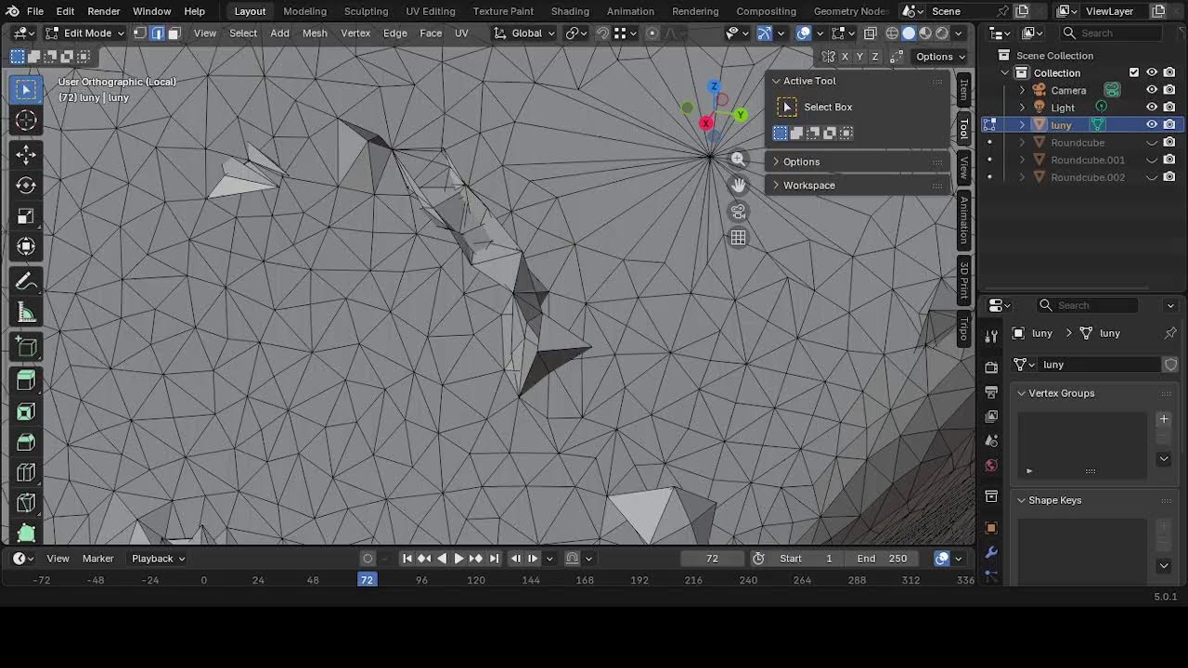
Task: Select the Knife tool
Action: click(x=26, y=504)
